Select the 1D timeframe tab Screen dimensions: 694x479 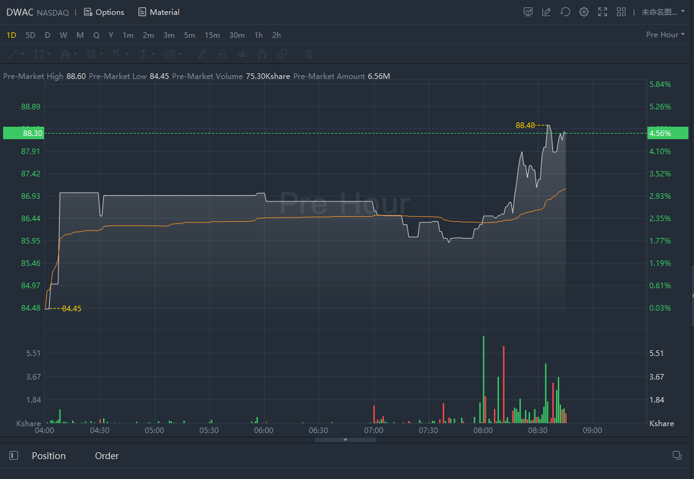point(11,35)
